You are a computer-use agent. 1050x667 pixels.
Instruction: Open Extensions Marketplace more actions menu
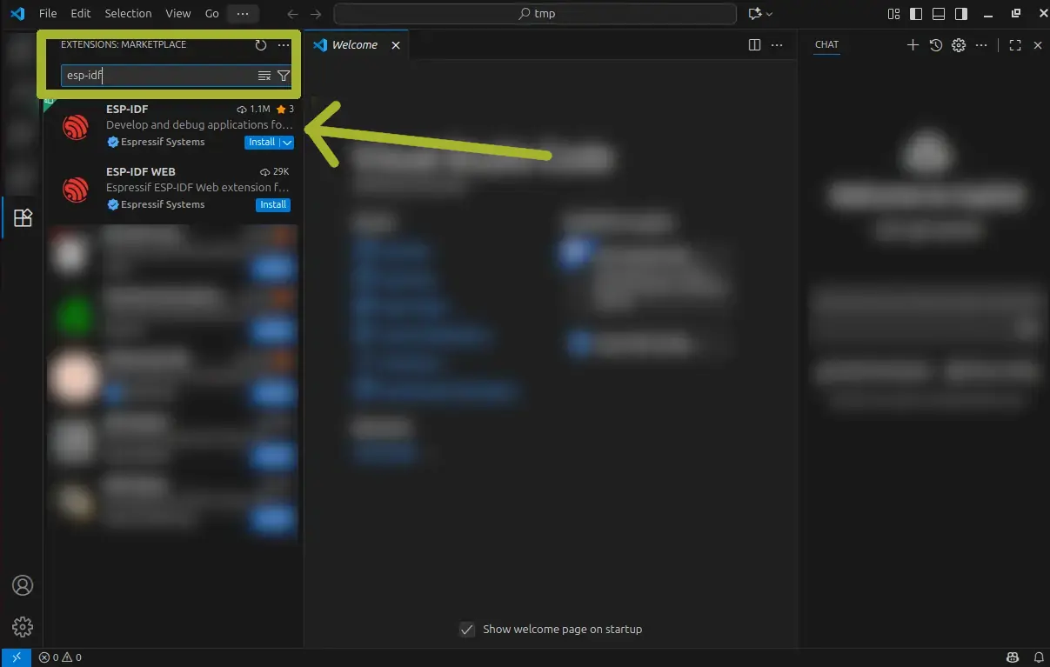click(283, 44)
